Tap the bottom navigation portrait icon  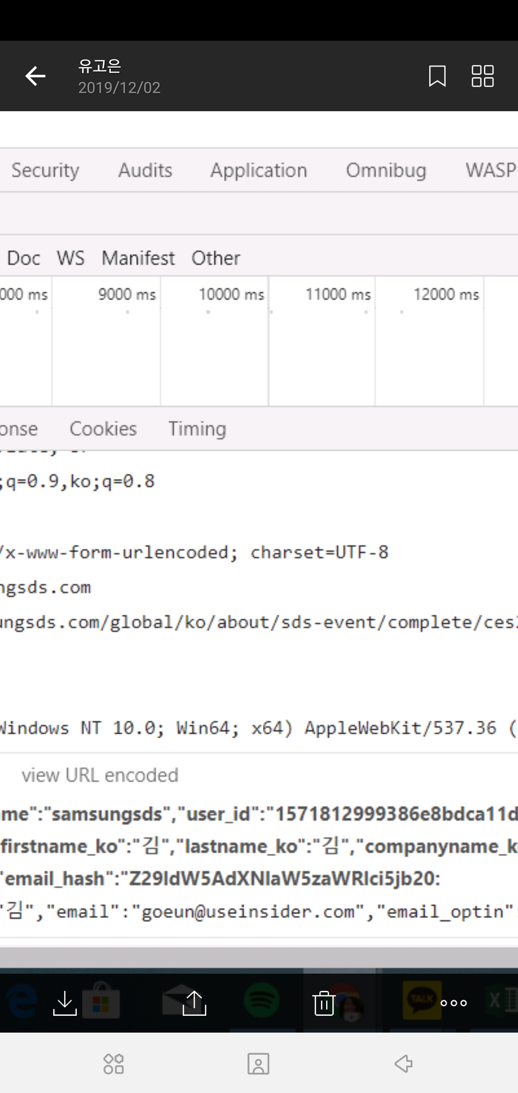tap(259, 1064)
